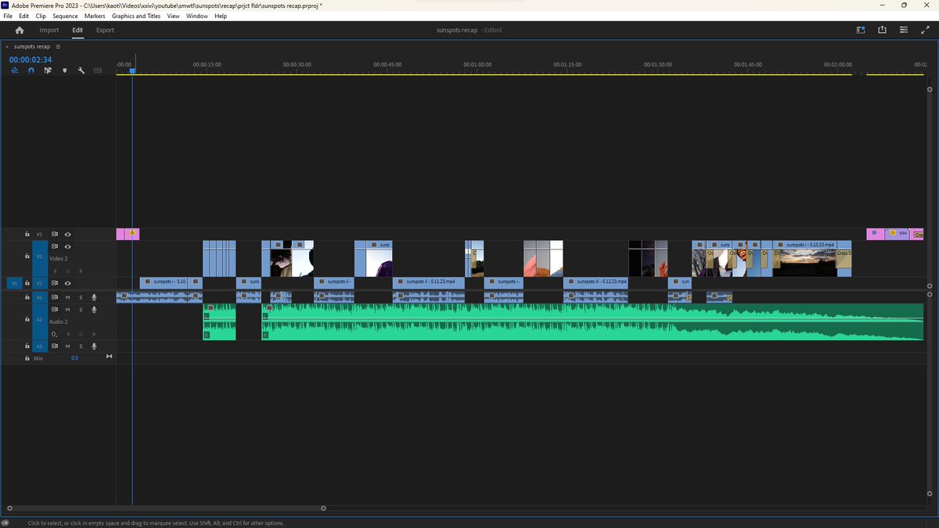Open the workspaces icon in header bar

[x=861, y=31]
